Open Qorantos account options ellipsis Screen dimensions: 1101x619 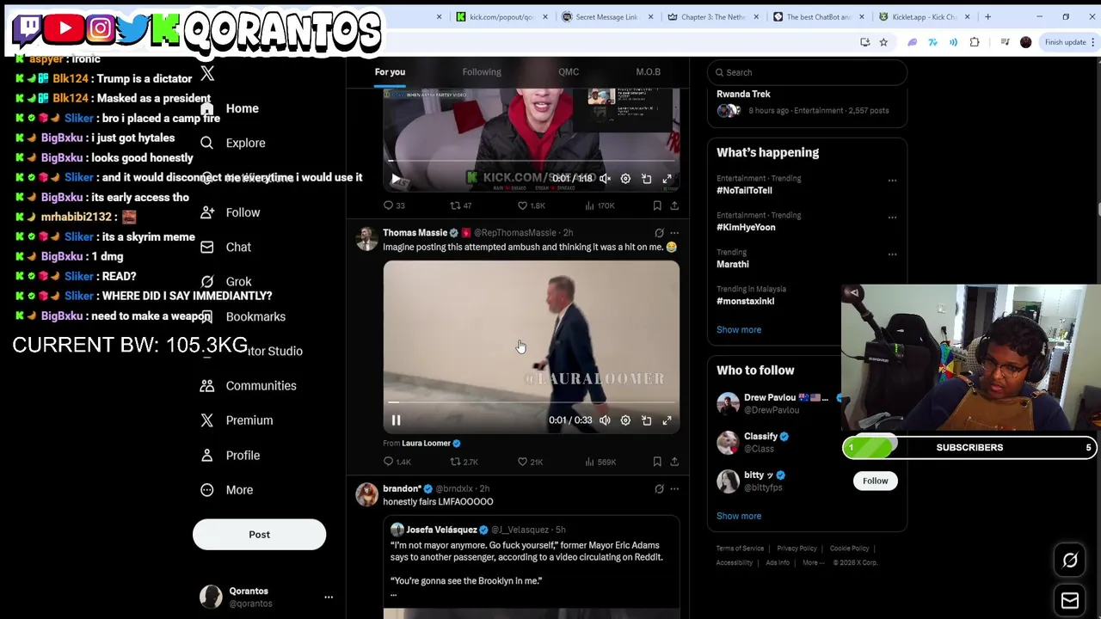(x=329, y=597)
